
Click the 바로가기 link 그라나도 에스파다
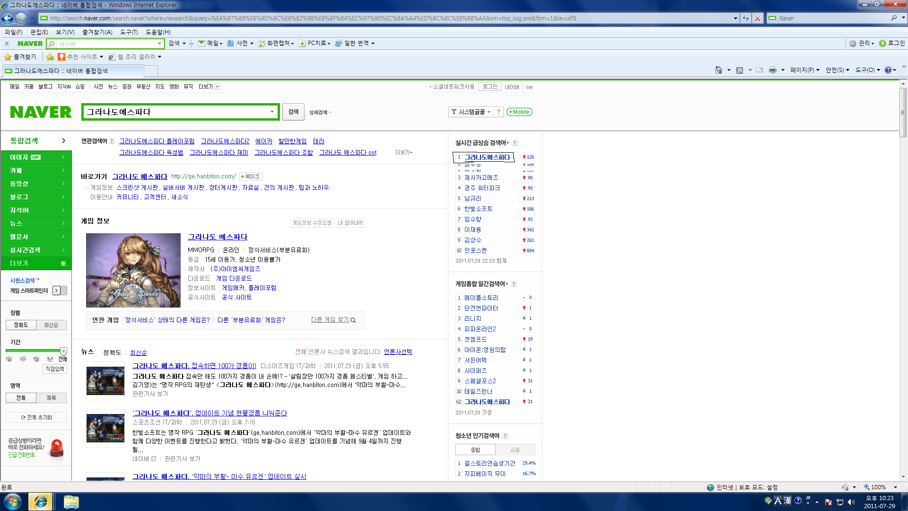point(140,176)
